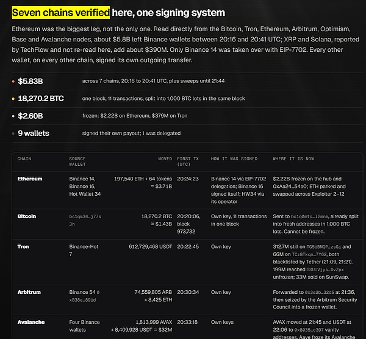The height and width of the screenshot is (339, 366).
Task: Click the 'Avalanche' chain name in the table
Action: tap(31, 322)
